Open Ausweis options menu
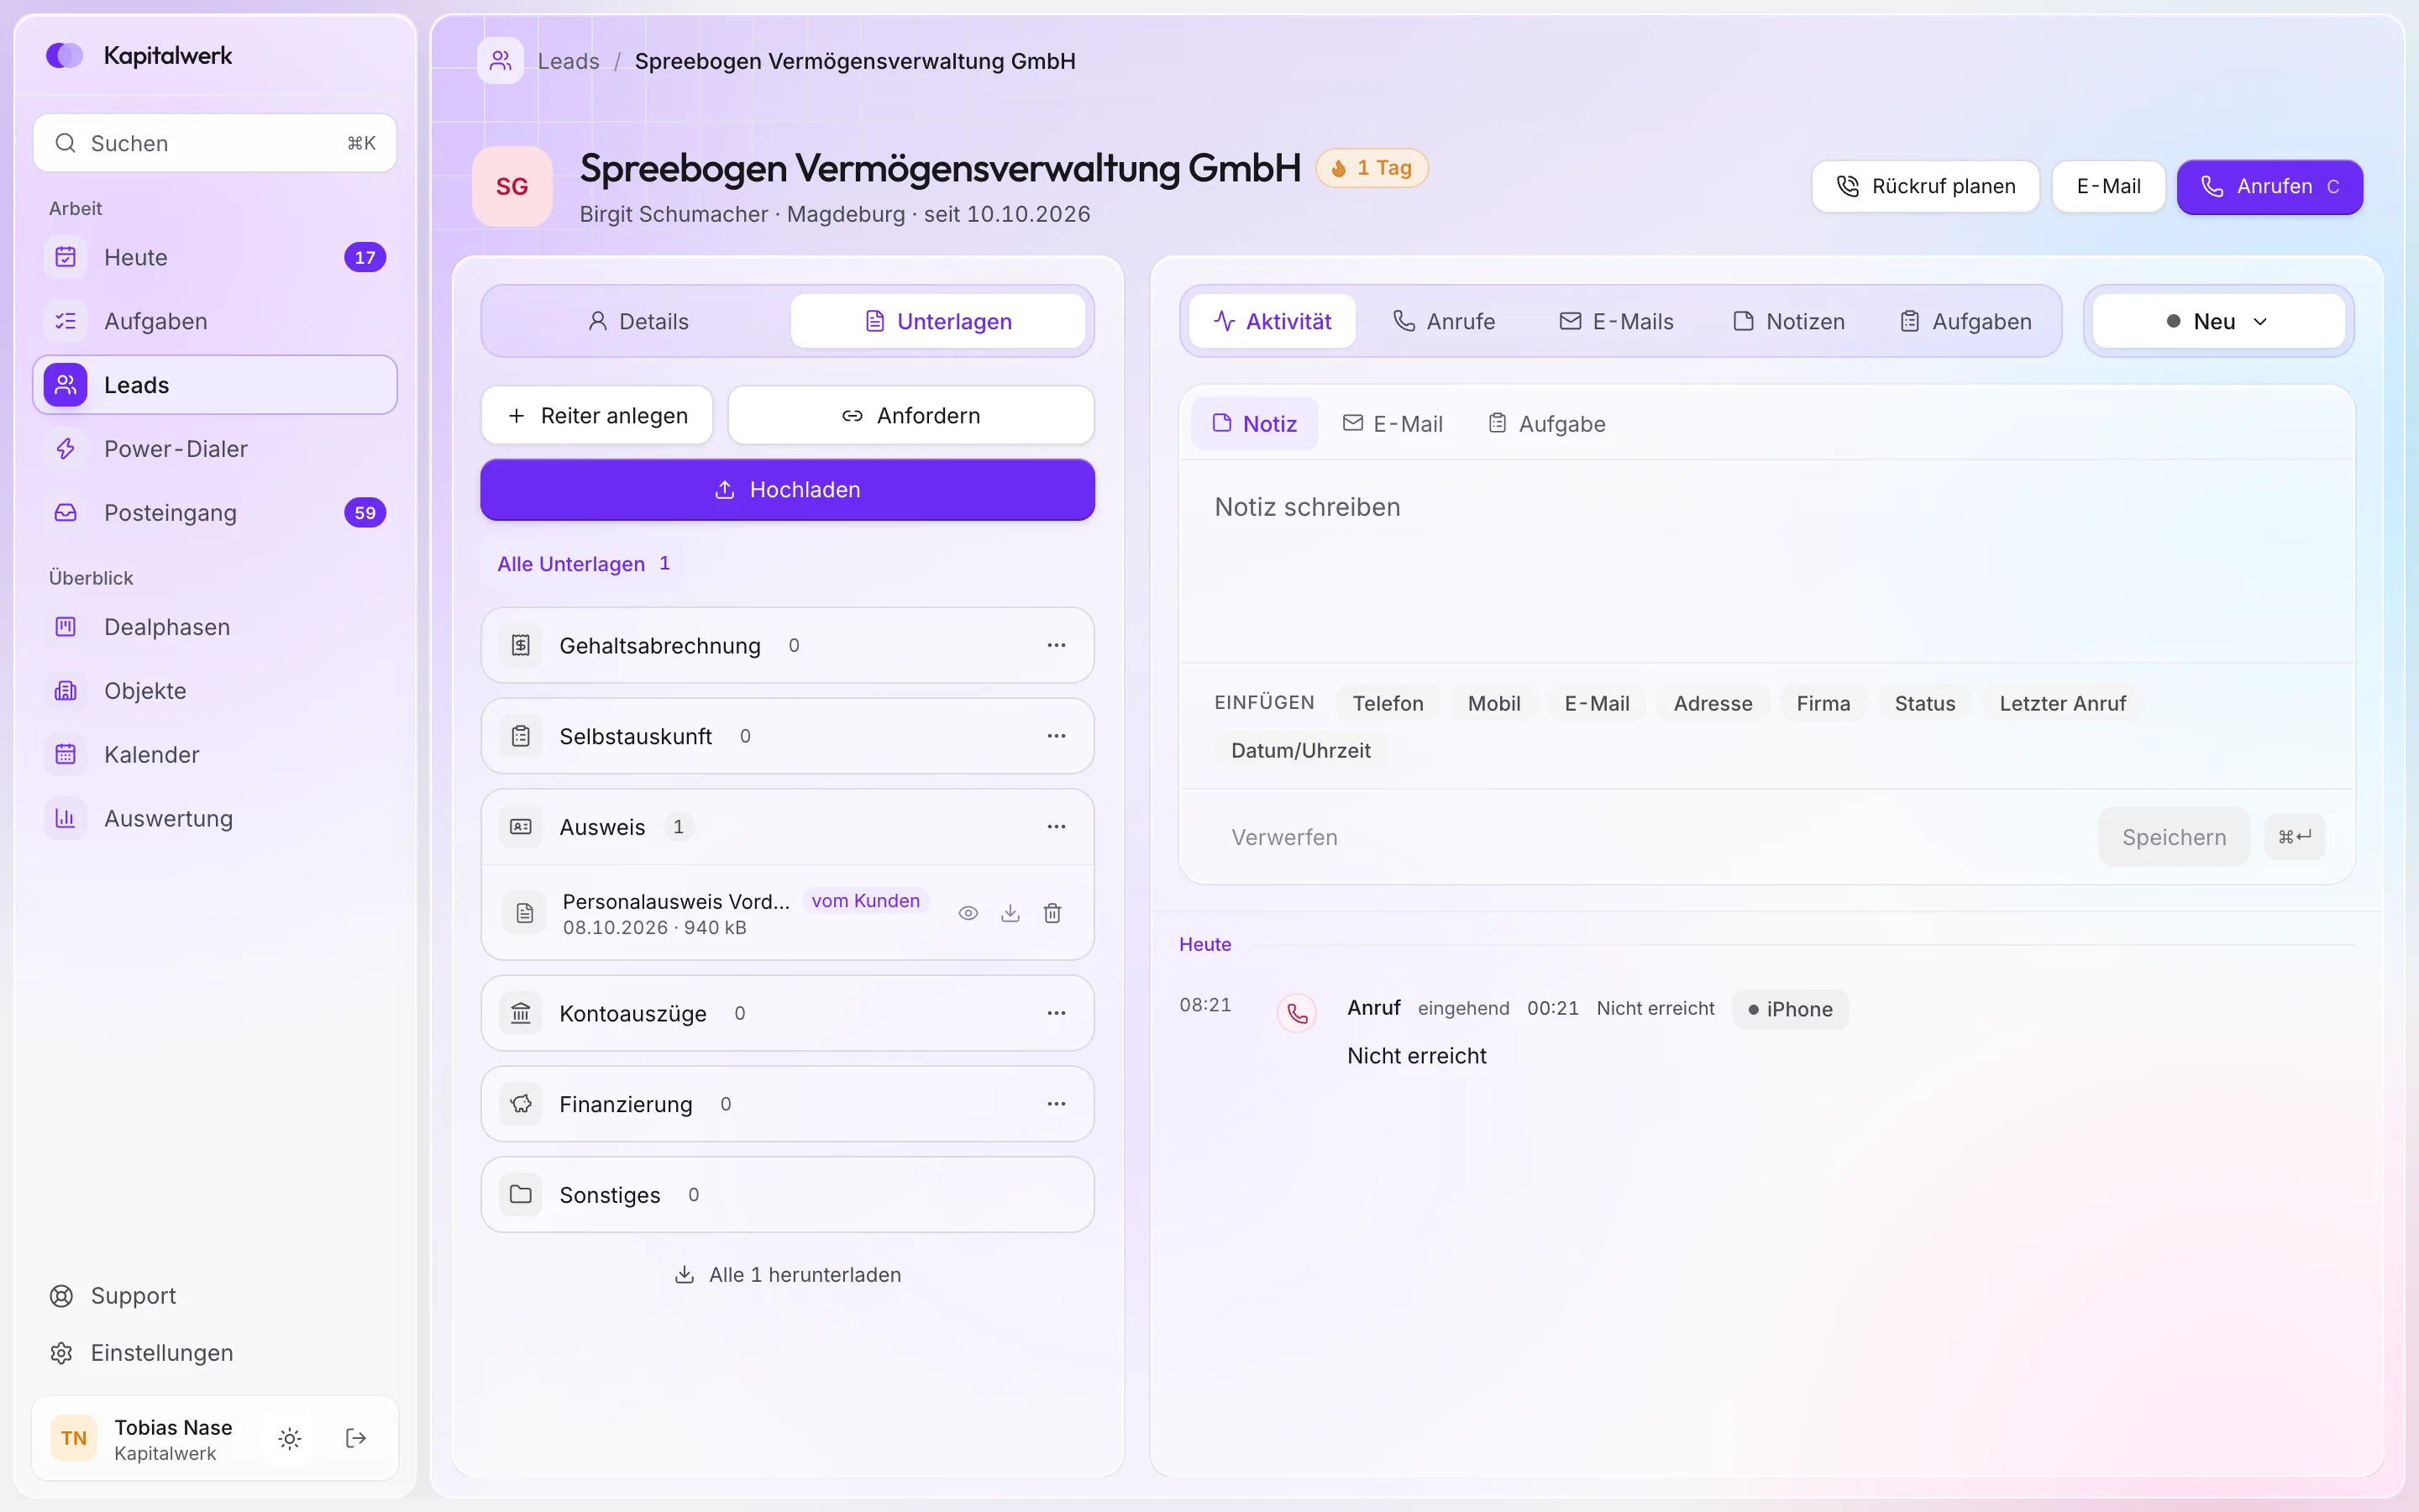 click(1057, 827)
